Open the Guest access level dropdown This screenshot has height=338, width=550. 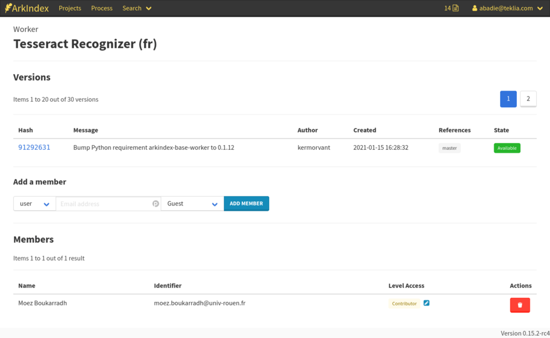(x=192, y=204)
